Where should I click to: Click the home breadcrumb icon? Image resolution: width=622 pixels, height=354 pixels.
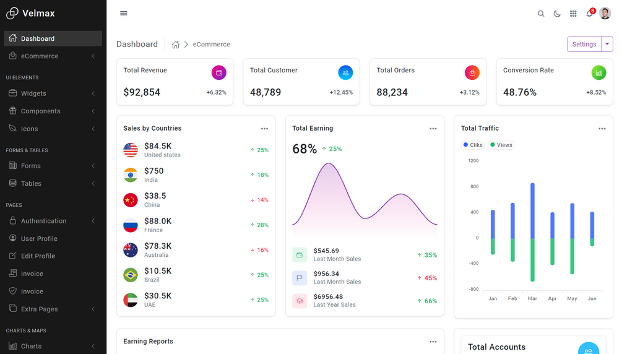(175, 45)
